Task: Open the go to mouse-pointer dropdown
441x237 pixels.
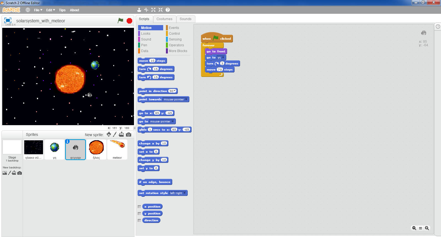Action: tap(173, 122)
